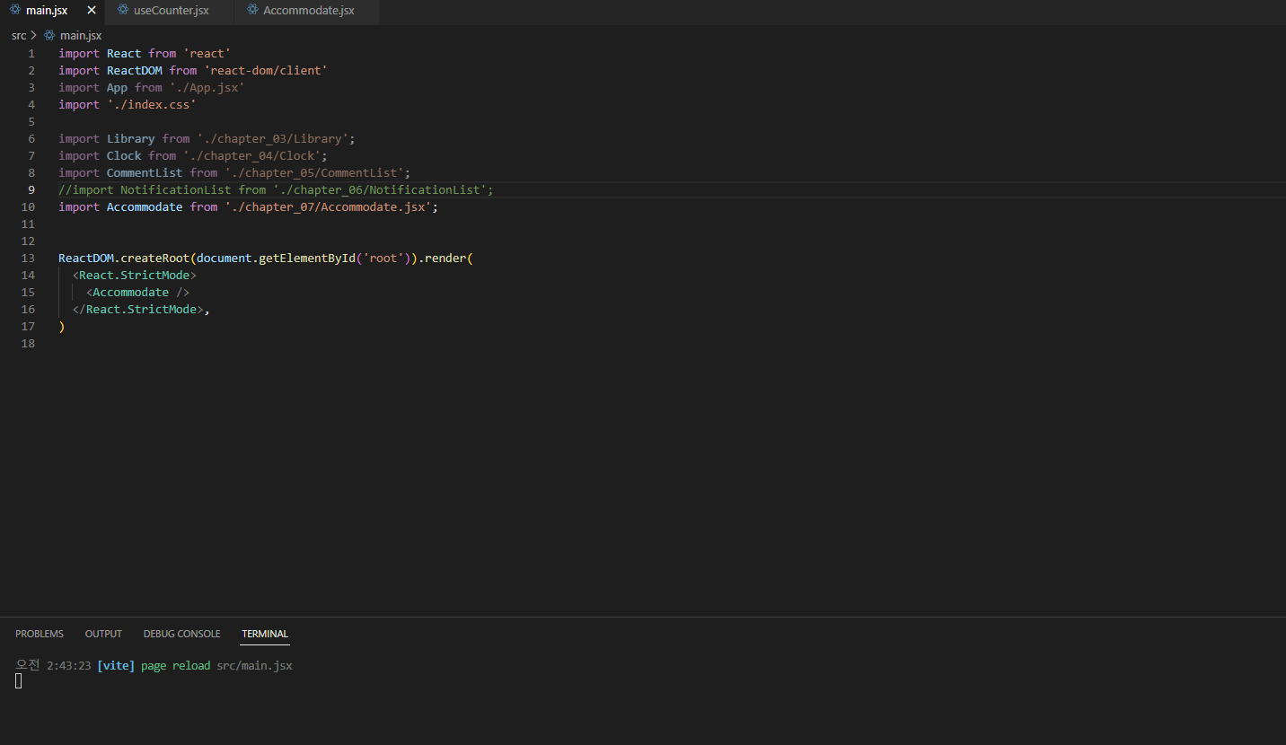Click React icon on main.jsx tab
Viewport: 1286px width, 745px height.
(15, 11)
